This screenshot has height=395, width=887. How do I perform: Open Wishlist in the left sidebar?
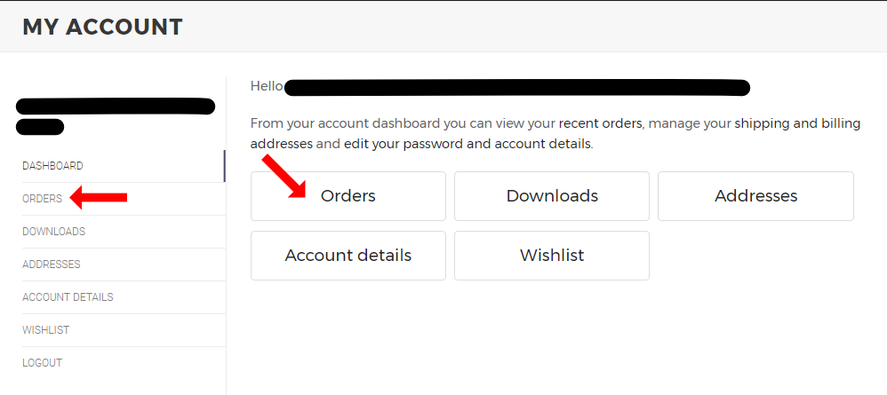(x=45, y=330)
